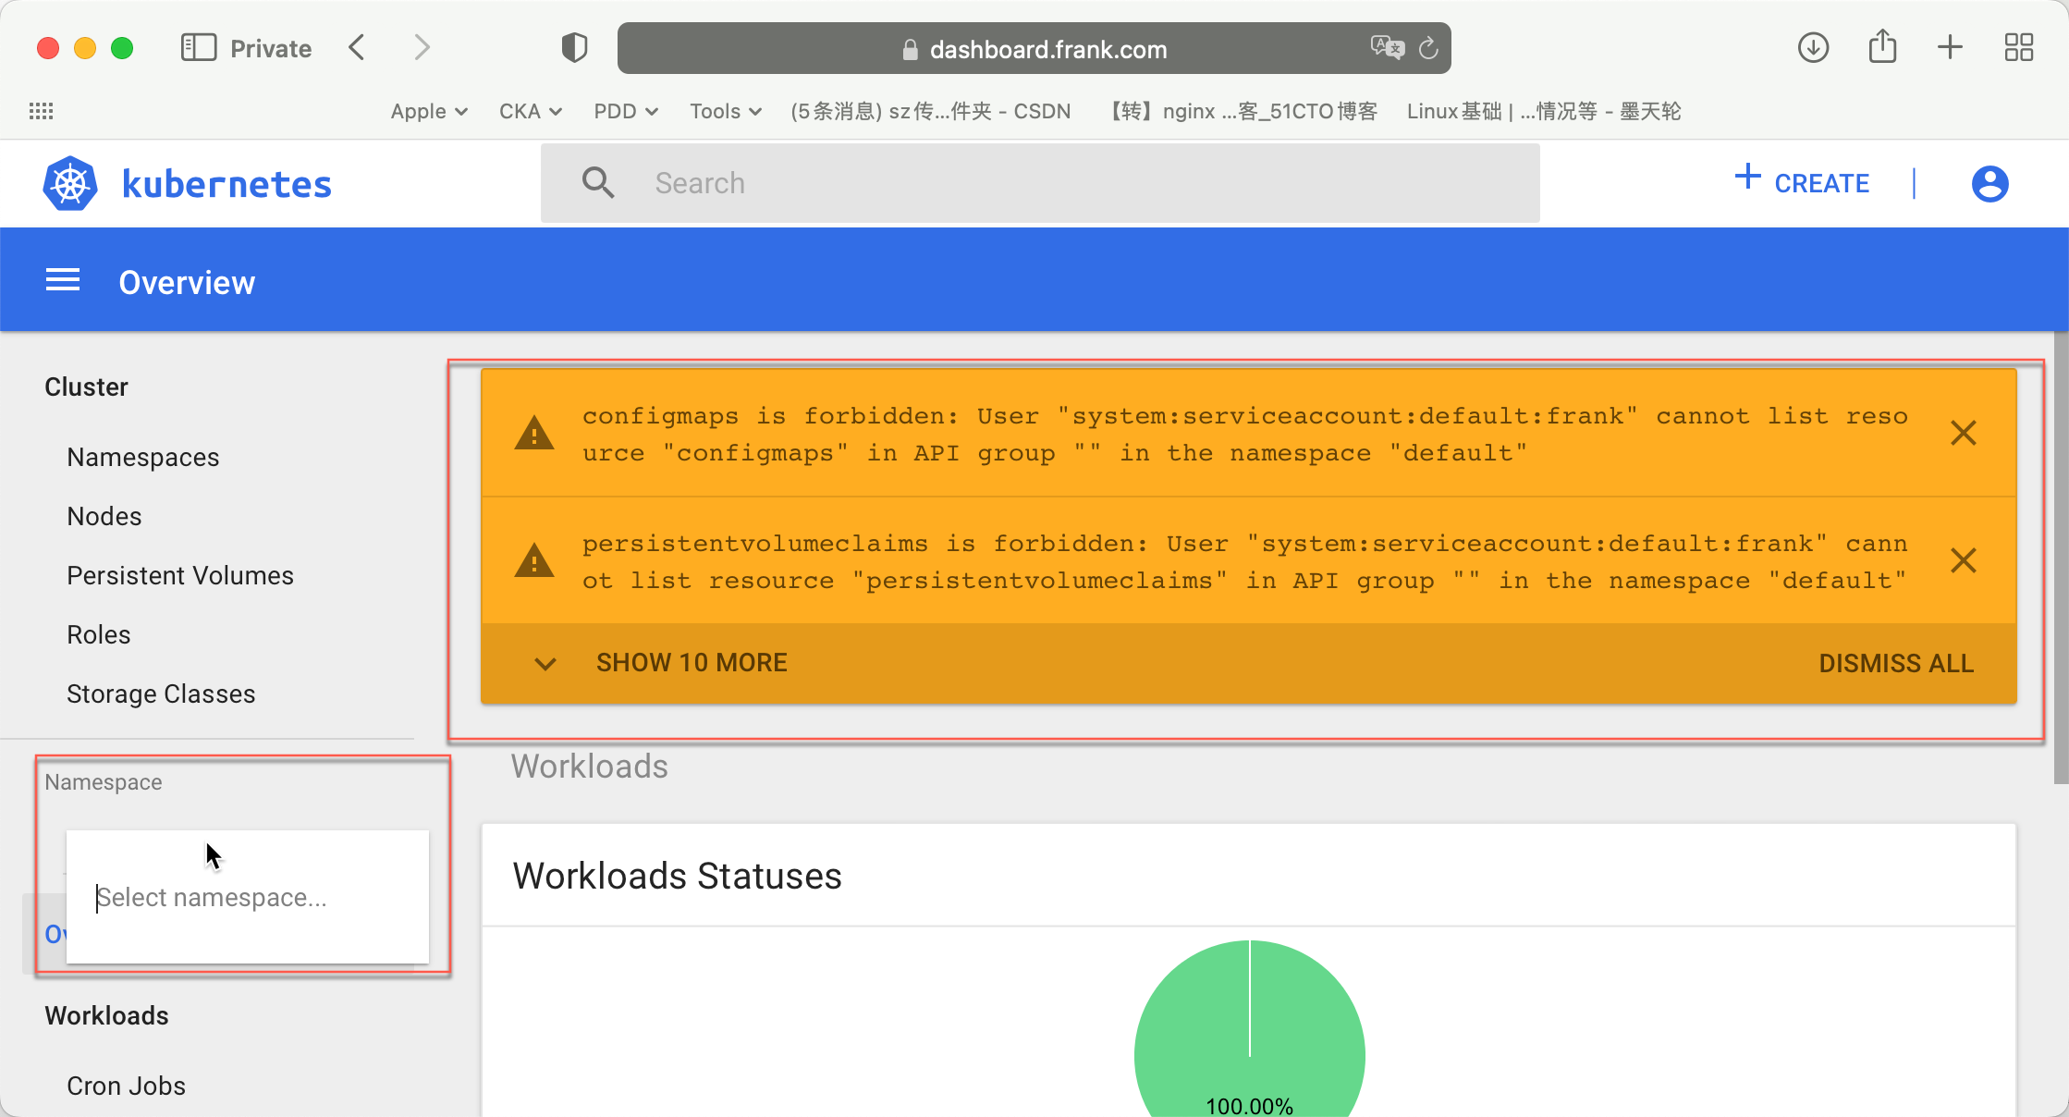The height and width of the screenshot is (1117, 2069).
Task: Open the Tools bookmarks folder
Action: click(726, 111)
